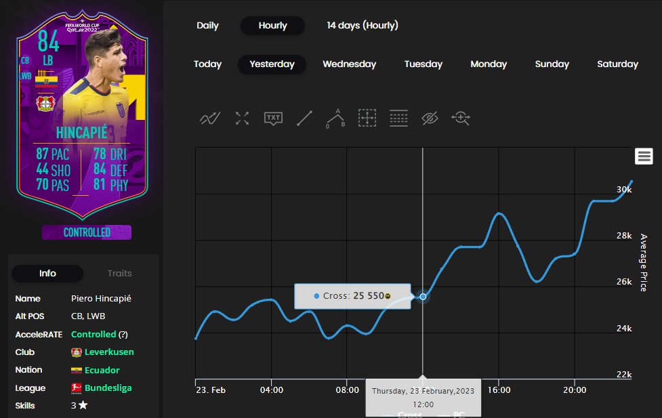The height and width of the screenshot is (418, 662).
Task: Switch to the Hourly price view
Action: (x=273, y=25)
